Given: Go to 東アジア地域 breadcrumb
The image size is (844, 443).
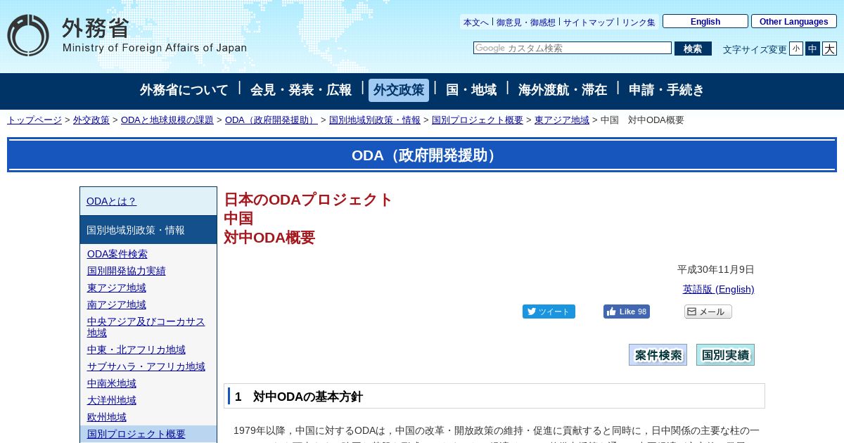Looking at the screenshot, I should pyautogui.click(x=562, y=120).
